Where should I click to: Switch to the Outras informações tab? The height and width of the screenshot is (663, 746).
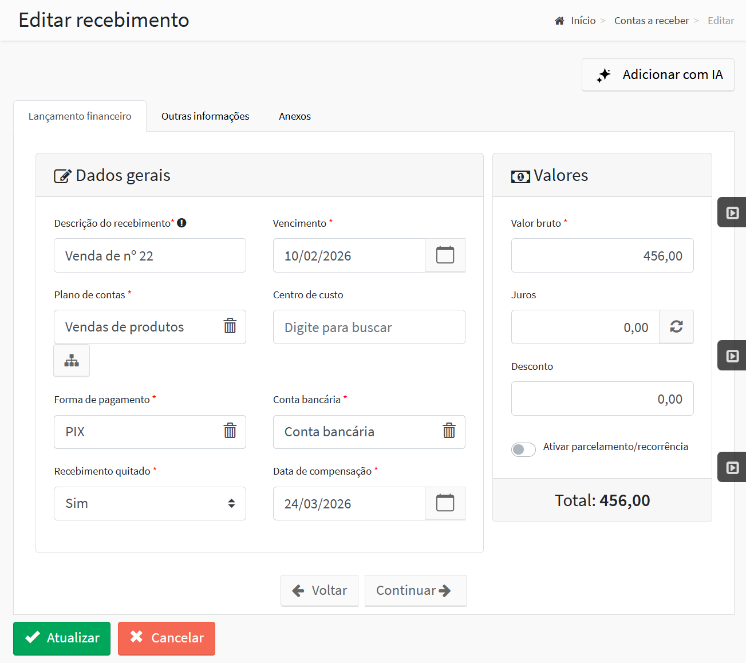(205, 116)
